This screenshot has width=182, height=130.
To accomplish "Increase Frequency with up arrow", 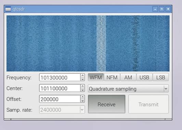I will 82,75.
